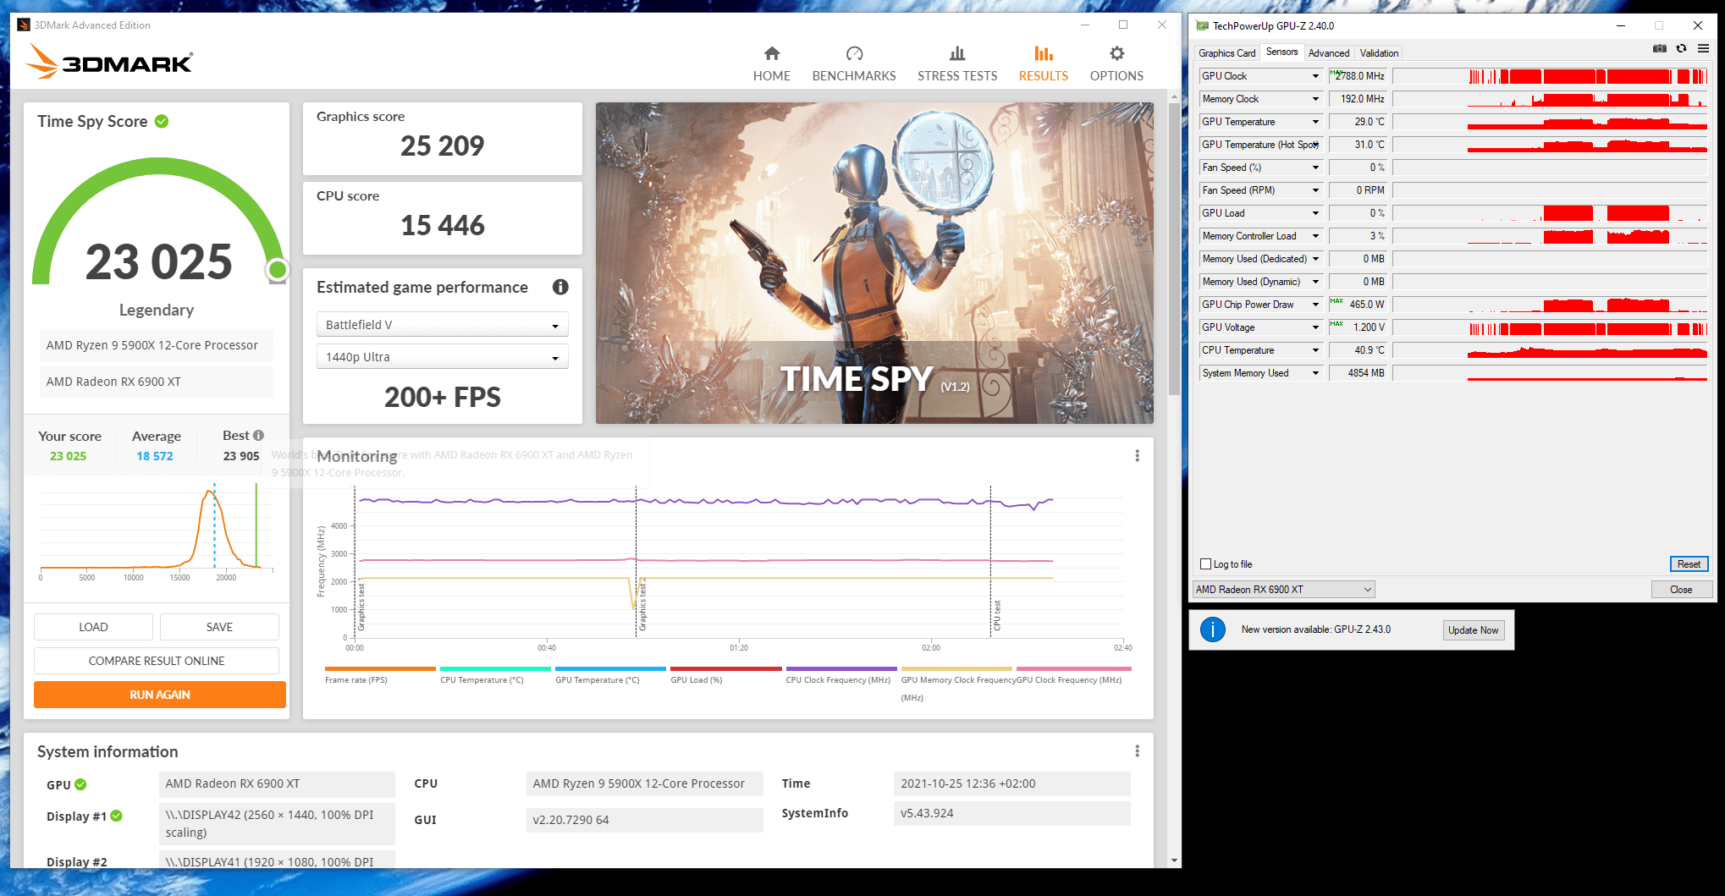Image resolution: width=1725 pixels, height=896 pixels.
Task: Expand the GPU Temperature sensor dropdown
Action: (x=1315, y=122)
